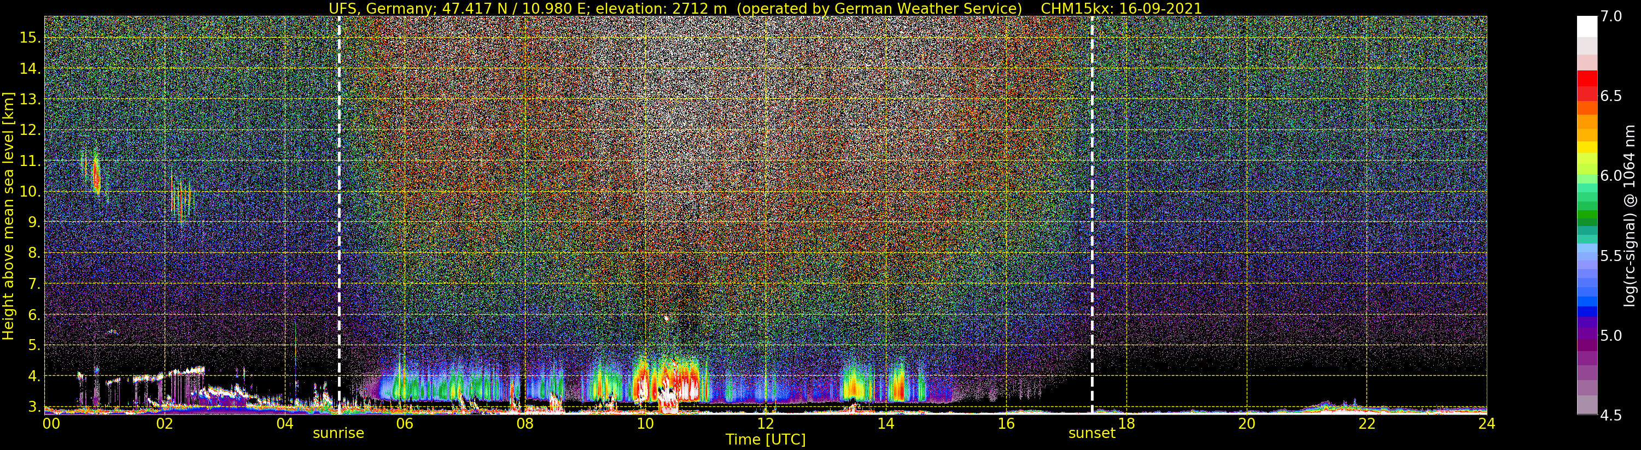The width and height of the screenshot is (1641, 450).
Task: Click the 'Time [UTC]' axis label
Action: pos(766,440)
